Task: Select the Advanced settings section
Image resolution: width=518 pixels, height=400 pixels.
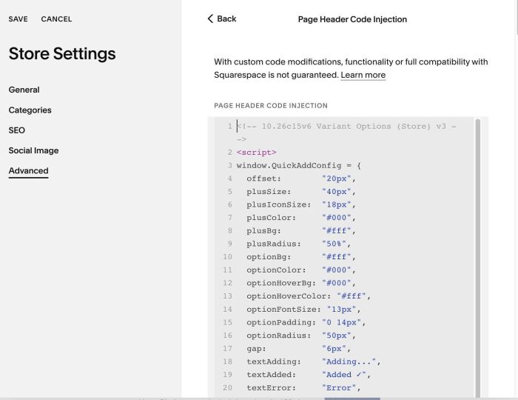Action: click(28, 171)
